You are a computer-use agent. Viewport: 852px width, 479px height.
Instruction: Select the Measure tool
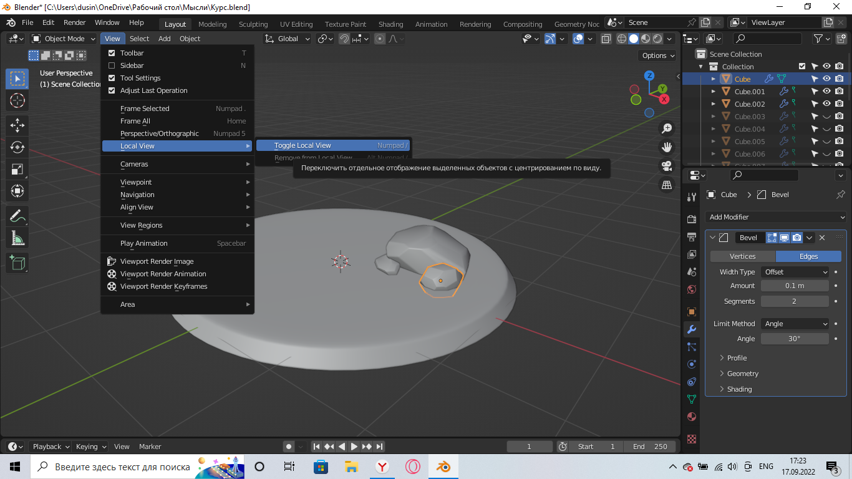(x=17, y=238)
